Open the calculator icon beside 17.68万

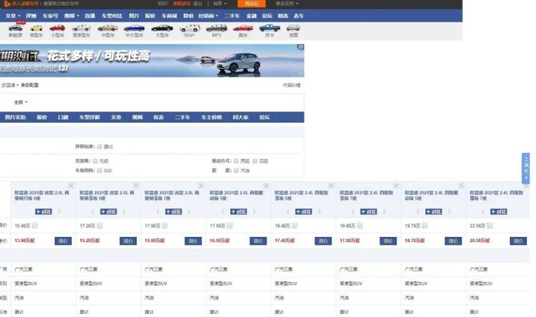pyautogui.click(x=164, y=226)
